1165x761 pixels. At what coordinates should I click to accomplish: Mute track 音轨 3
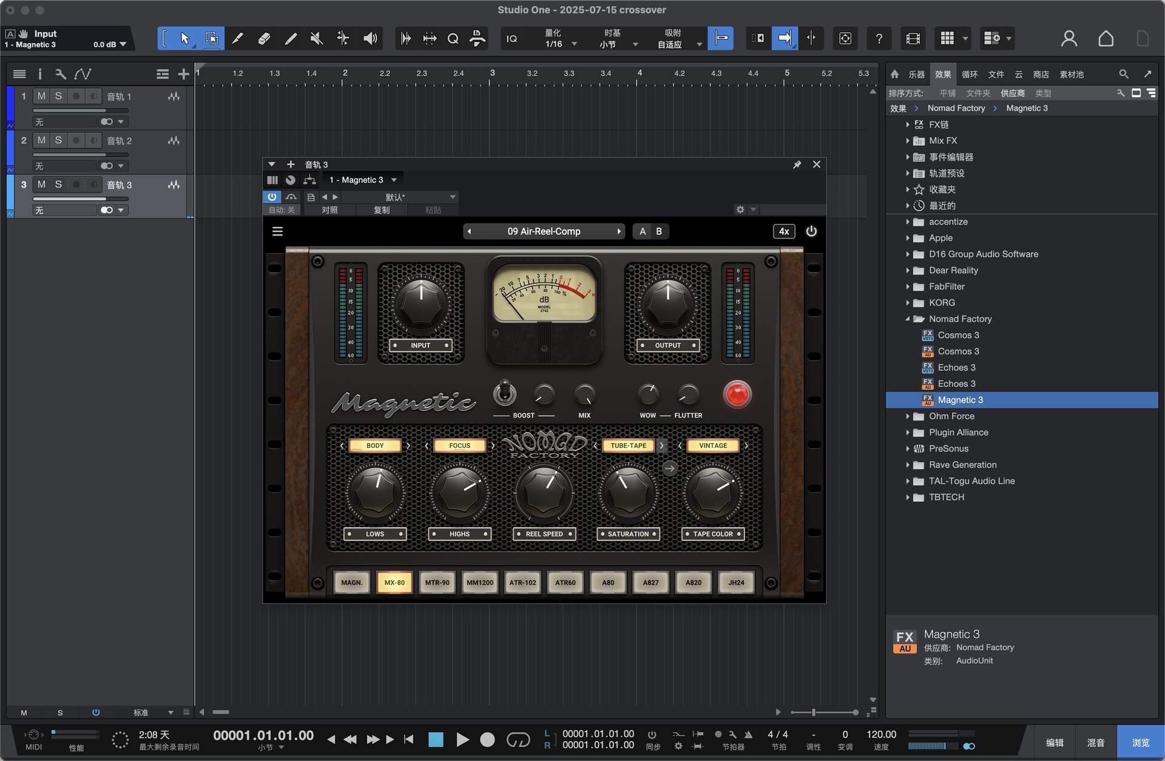[x=41, y=184]
